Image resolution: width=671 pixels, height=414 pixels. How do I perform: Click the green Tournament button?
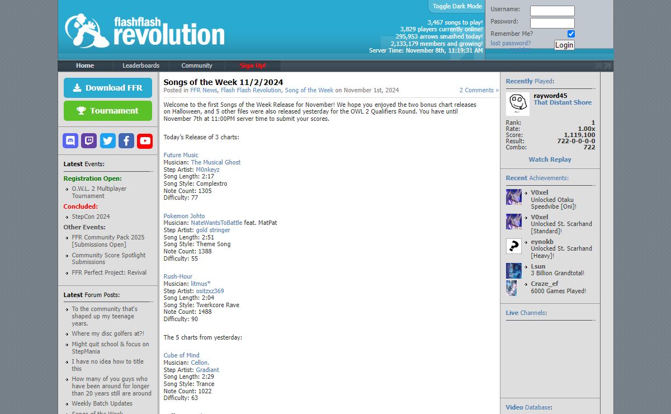click(108, 111)
